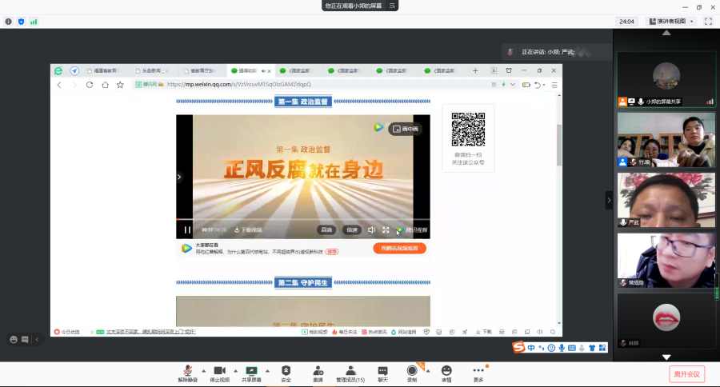720x387 pixels.
Task: Open 热点资讯 in browser status bar
Action: (374, 332)
